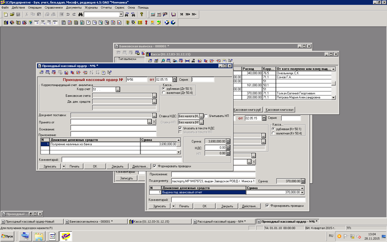Viewport: 387px width, 242px height.
Task: Click the Пуск start button
Action: (x=7, y=236)
